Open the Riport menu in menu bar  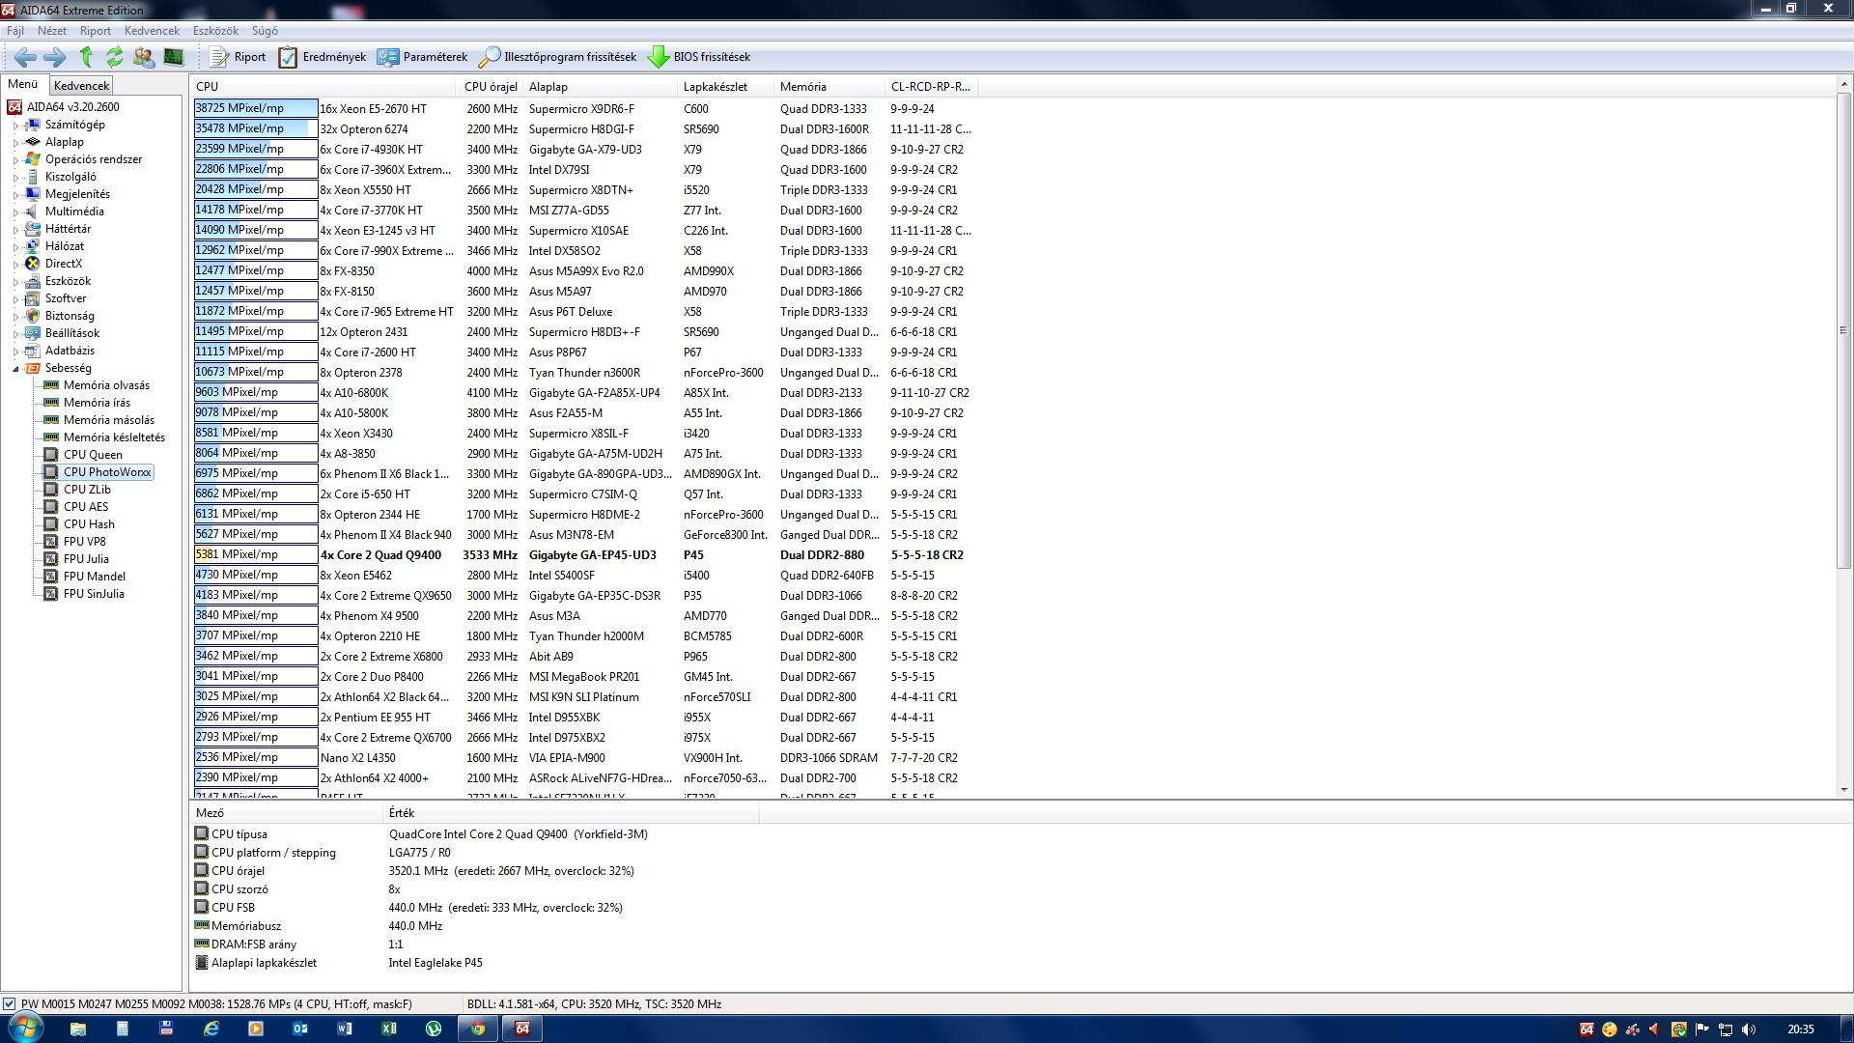point(96,31)
